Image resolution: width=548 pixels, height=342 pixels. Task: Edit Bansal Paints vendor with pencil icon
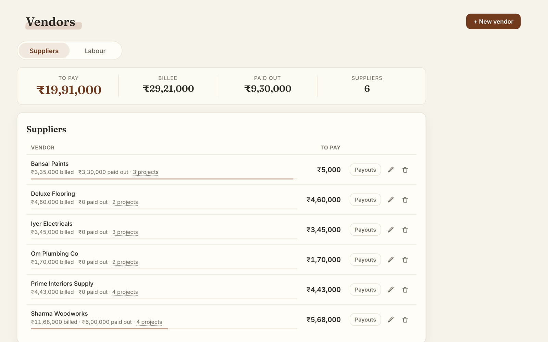391,170
